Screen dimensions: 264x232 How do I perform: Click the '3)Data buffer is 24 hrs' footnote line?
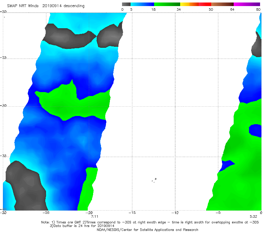tap(82, 226)
